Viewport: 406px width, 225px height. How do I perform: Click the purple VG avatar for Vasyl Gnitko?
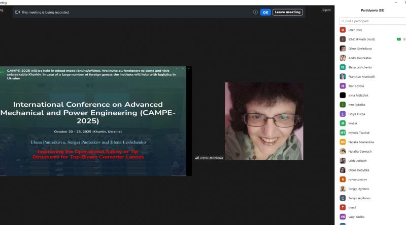343,216
